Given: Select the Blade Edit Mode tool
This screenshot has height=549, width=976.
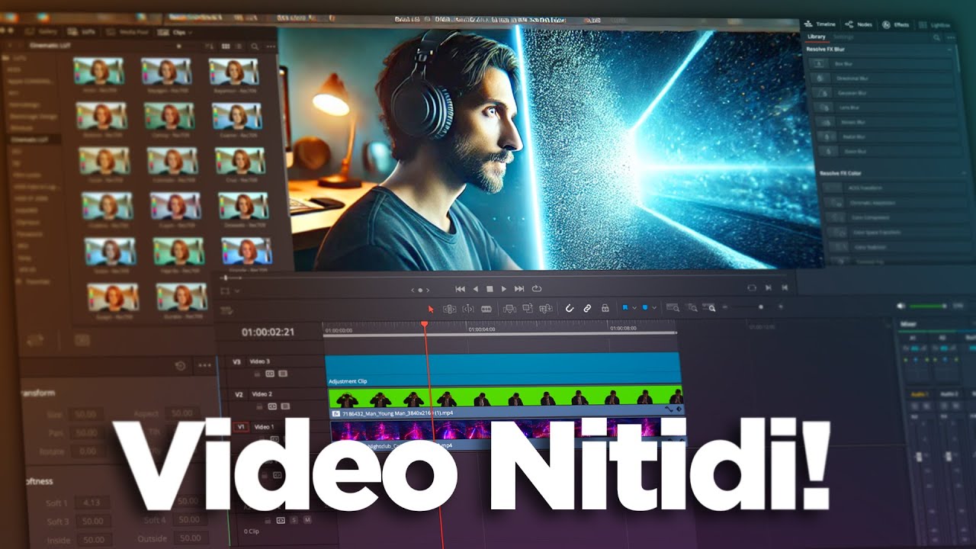Looking at the screenshot, I should click(486, 309).
